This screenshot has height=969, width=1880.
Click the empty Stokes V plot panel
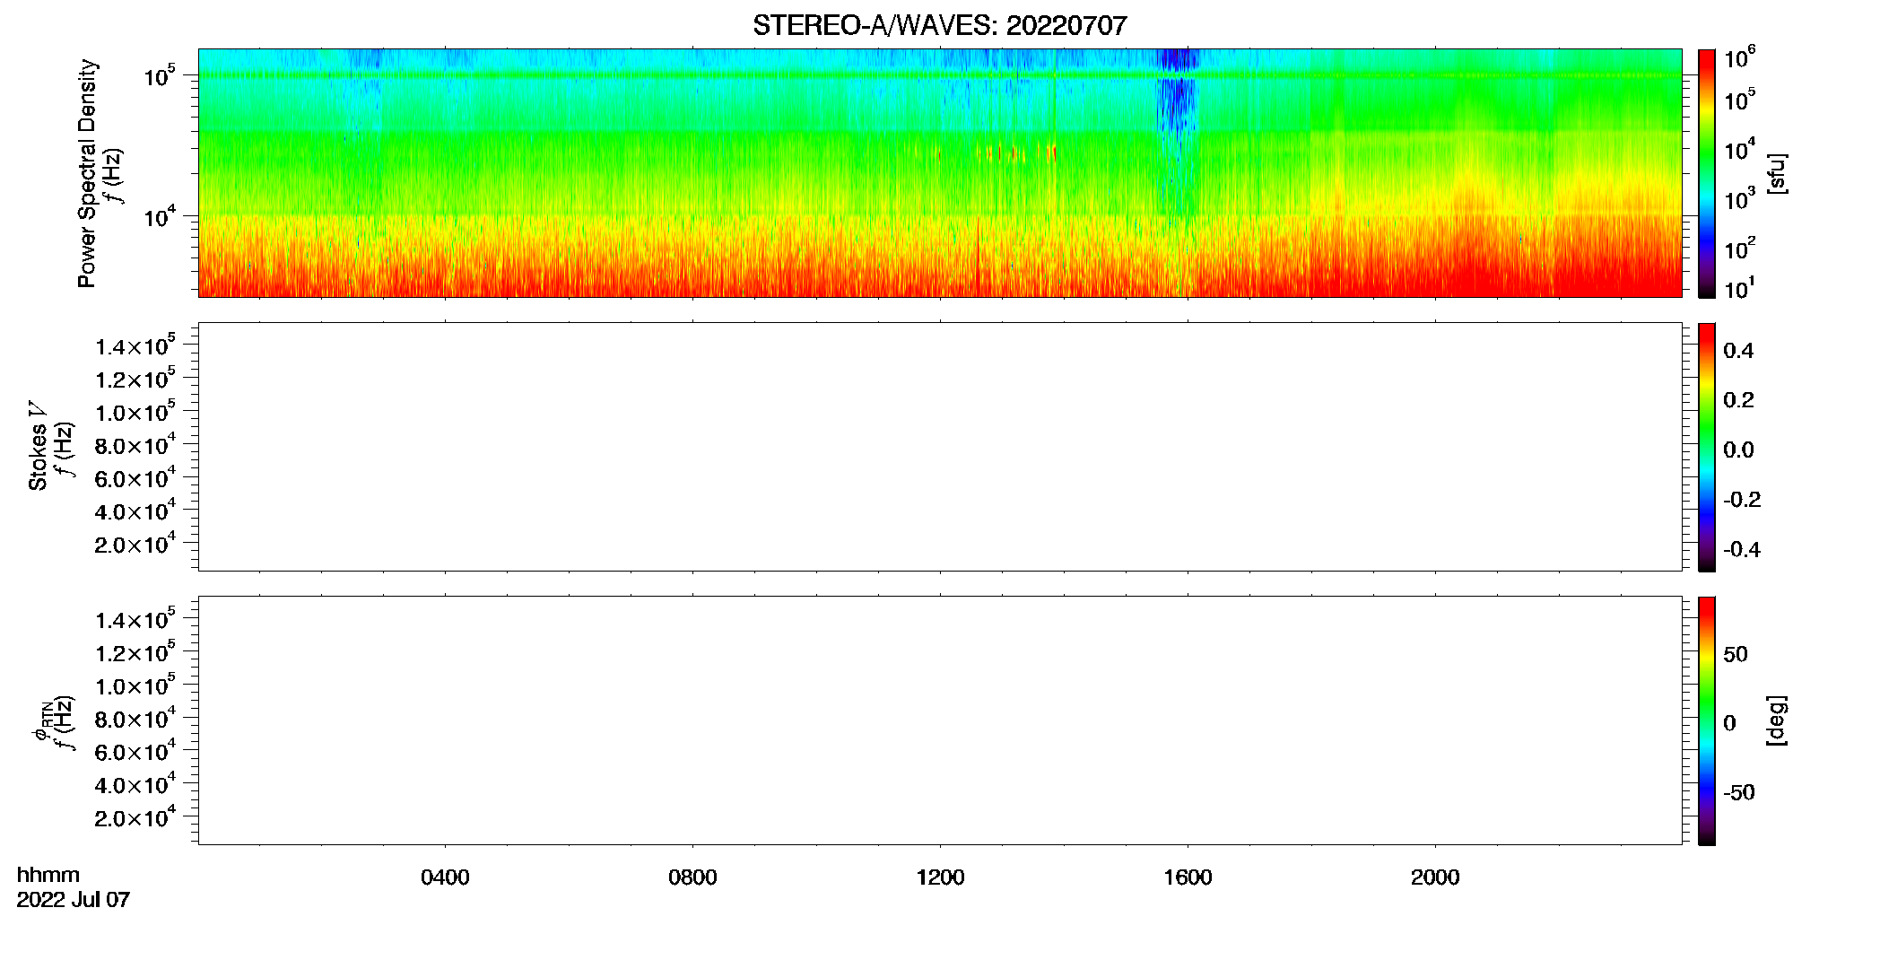pyautogui.click(x=940, y=447)
